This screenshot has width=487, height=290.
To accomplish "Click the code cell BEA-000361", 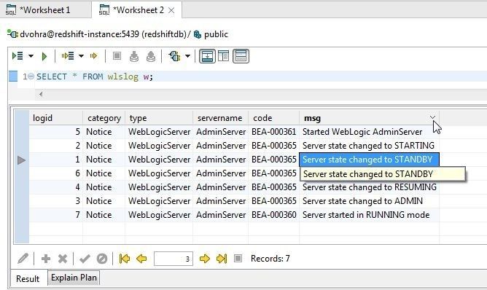I will tap(273, 132).
